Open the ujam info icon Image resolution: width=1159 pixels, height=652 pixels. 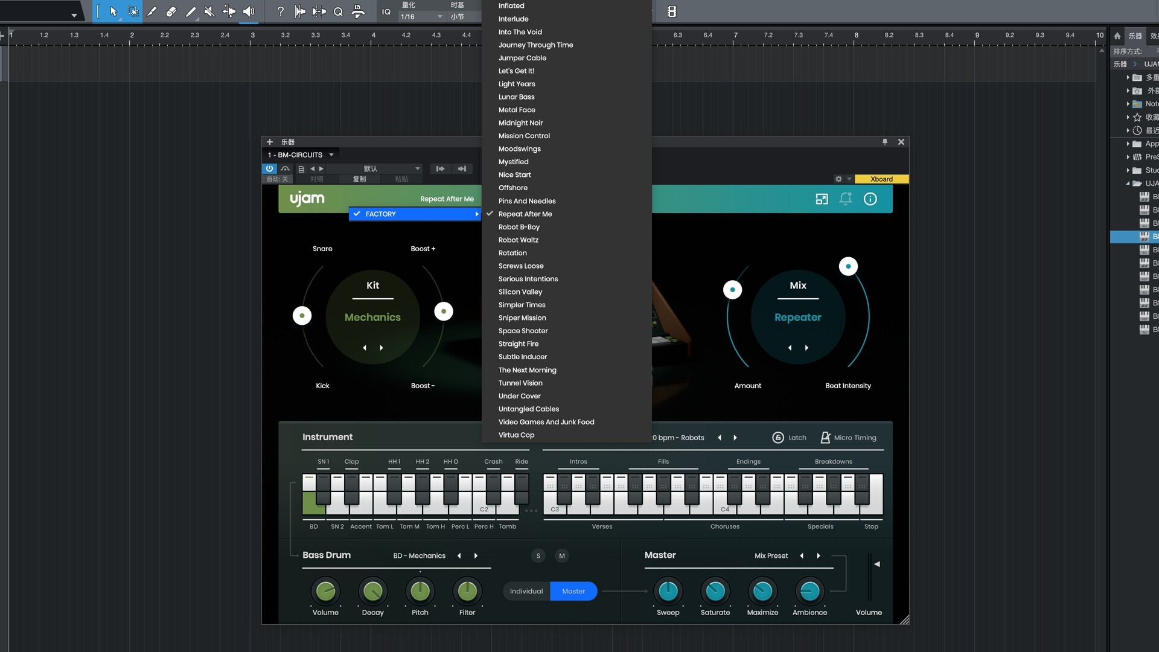[x=870, y=199]
